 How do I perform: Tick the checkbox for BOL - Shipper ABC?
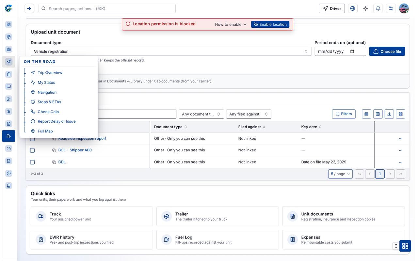point(32,150)
